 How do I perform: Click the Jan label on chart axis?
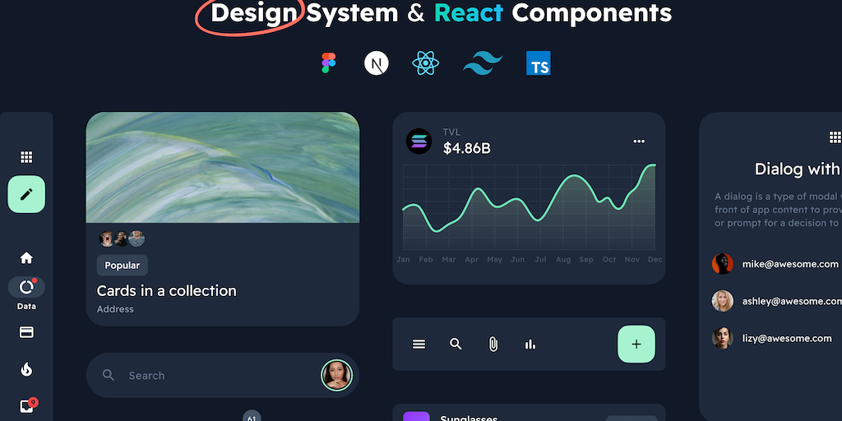(403, 259)
